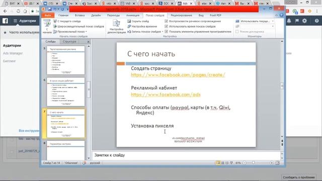Zoom in with plus button
Screen dimensions: 322x181
coord(272,163)
